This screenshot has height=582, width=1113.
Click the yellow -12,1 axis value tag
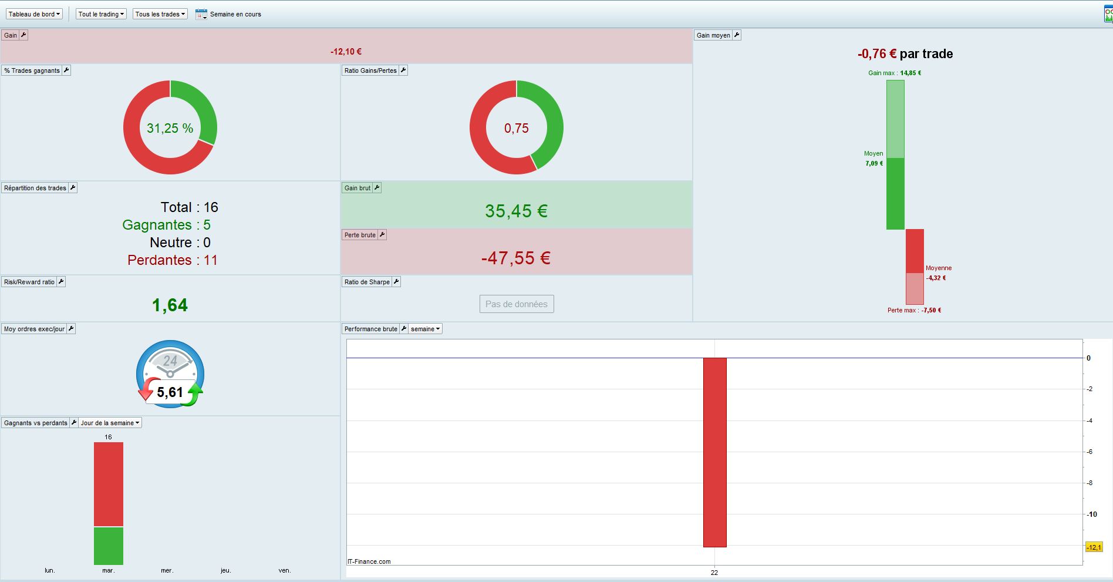[1094, 547]
